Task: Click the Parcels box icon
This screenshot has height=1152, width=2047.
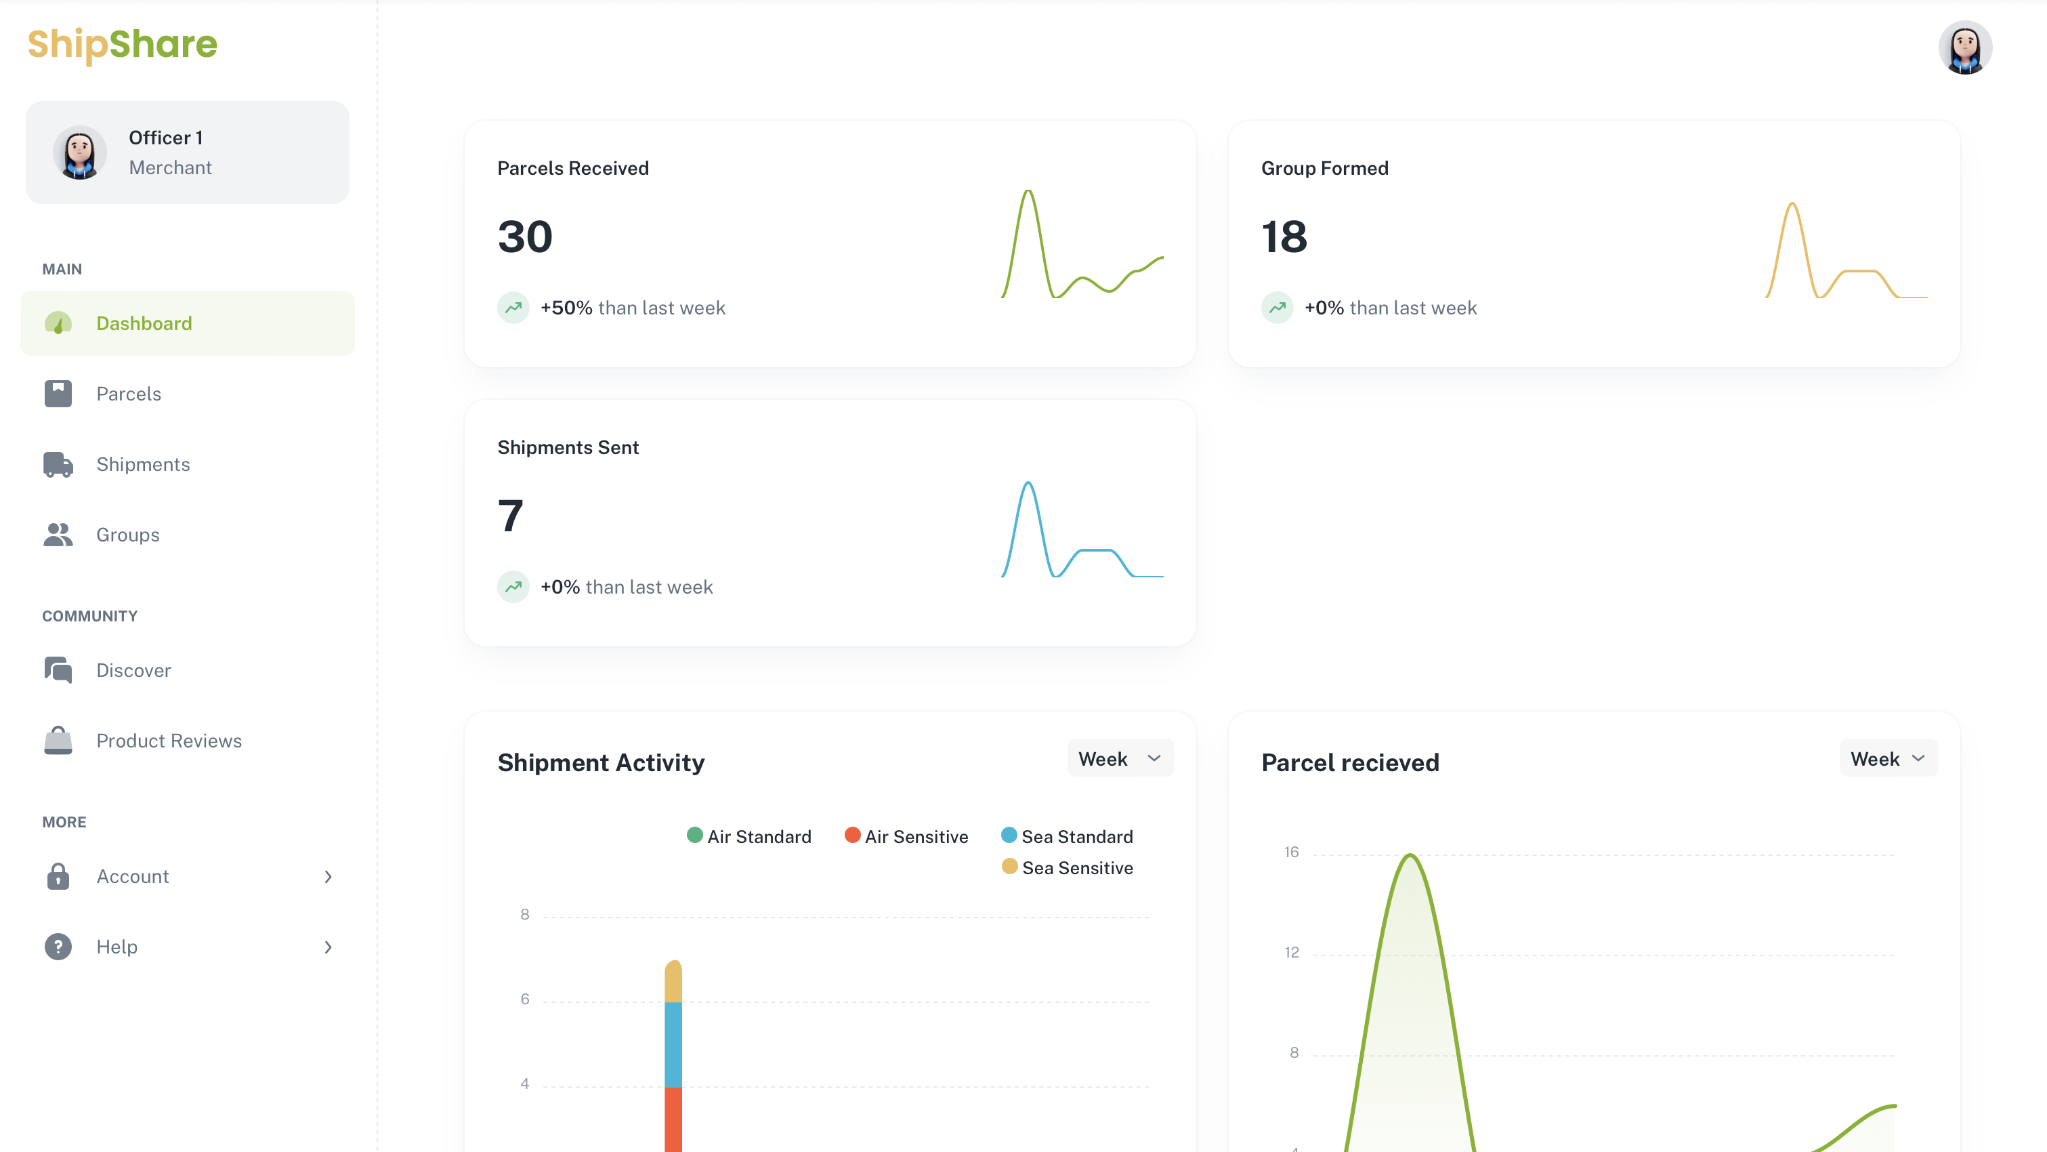Action: tap(58, 394)
